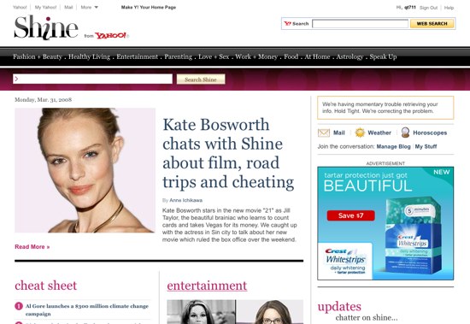Screen dimensions: 470x324
Task: Focus the Yahoo web search field
Action: pos(360,23)
